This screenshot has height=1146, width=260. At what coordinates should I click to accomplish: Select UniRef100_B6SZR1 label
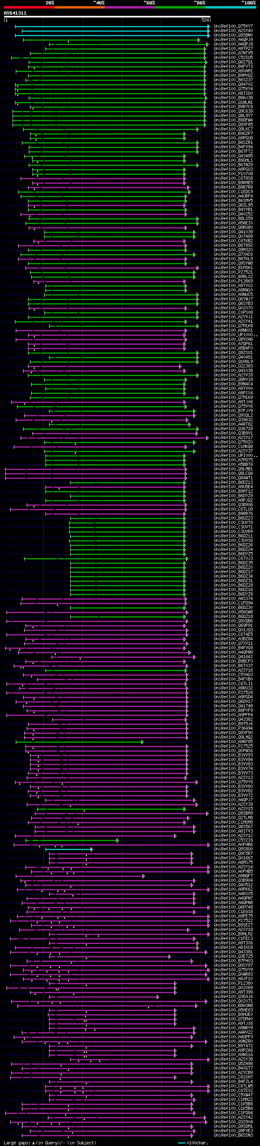[233, 142]
